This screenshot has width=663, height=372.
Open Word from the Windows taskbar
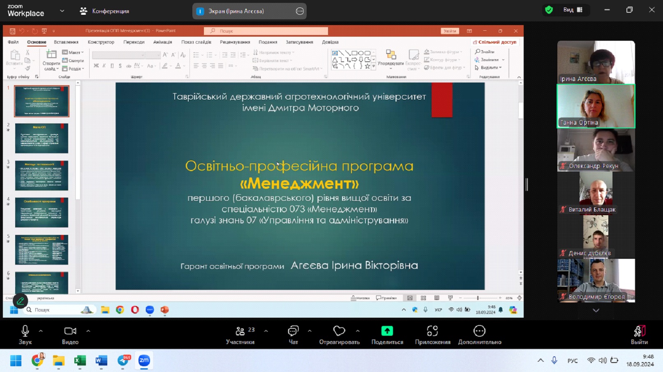click(101, 361)
